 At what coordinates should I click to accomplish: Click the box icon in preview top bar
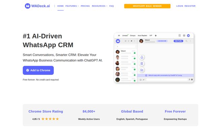tap(184, 36)
